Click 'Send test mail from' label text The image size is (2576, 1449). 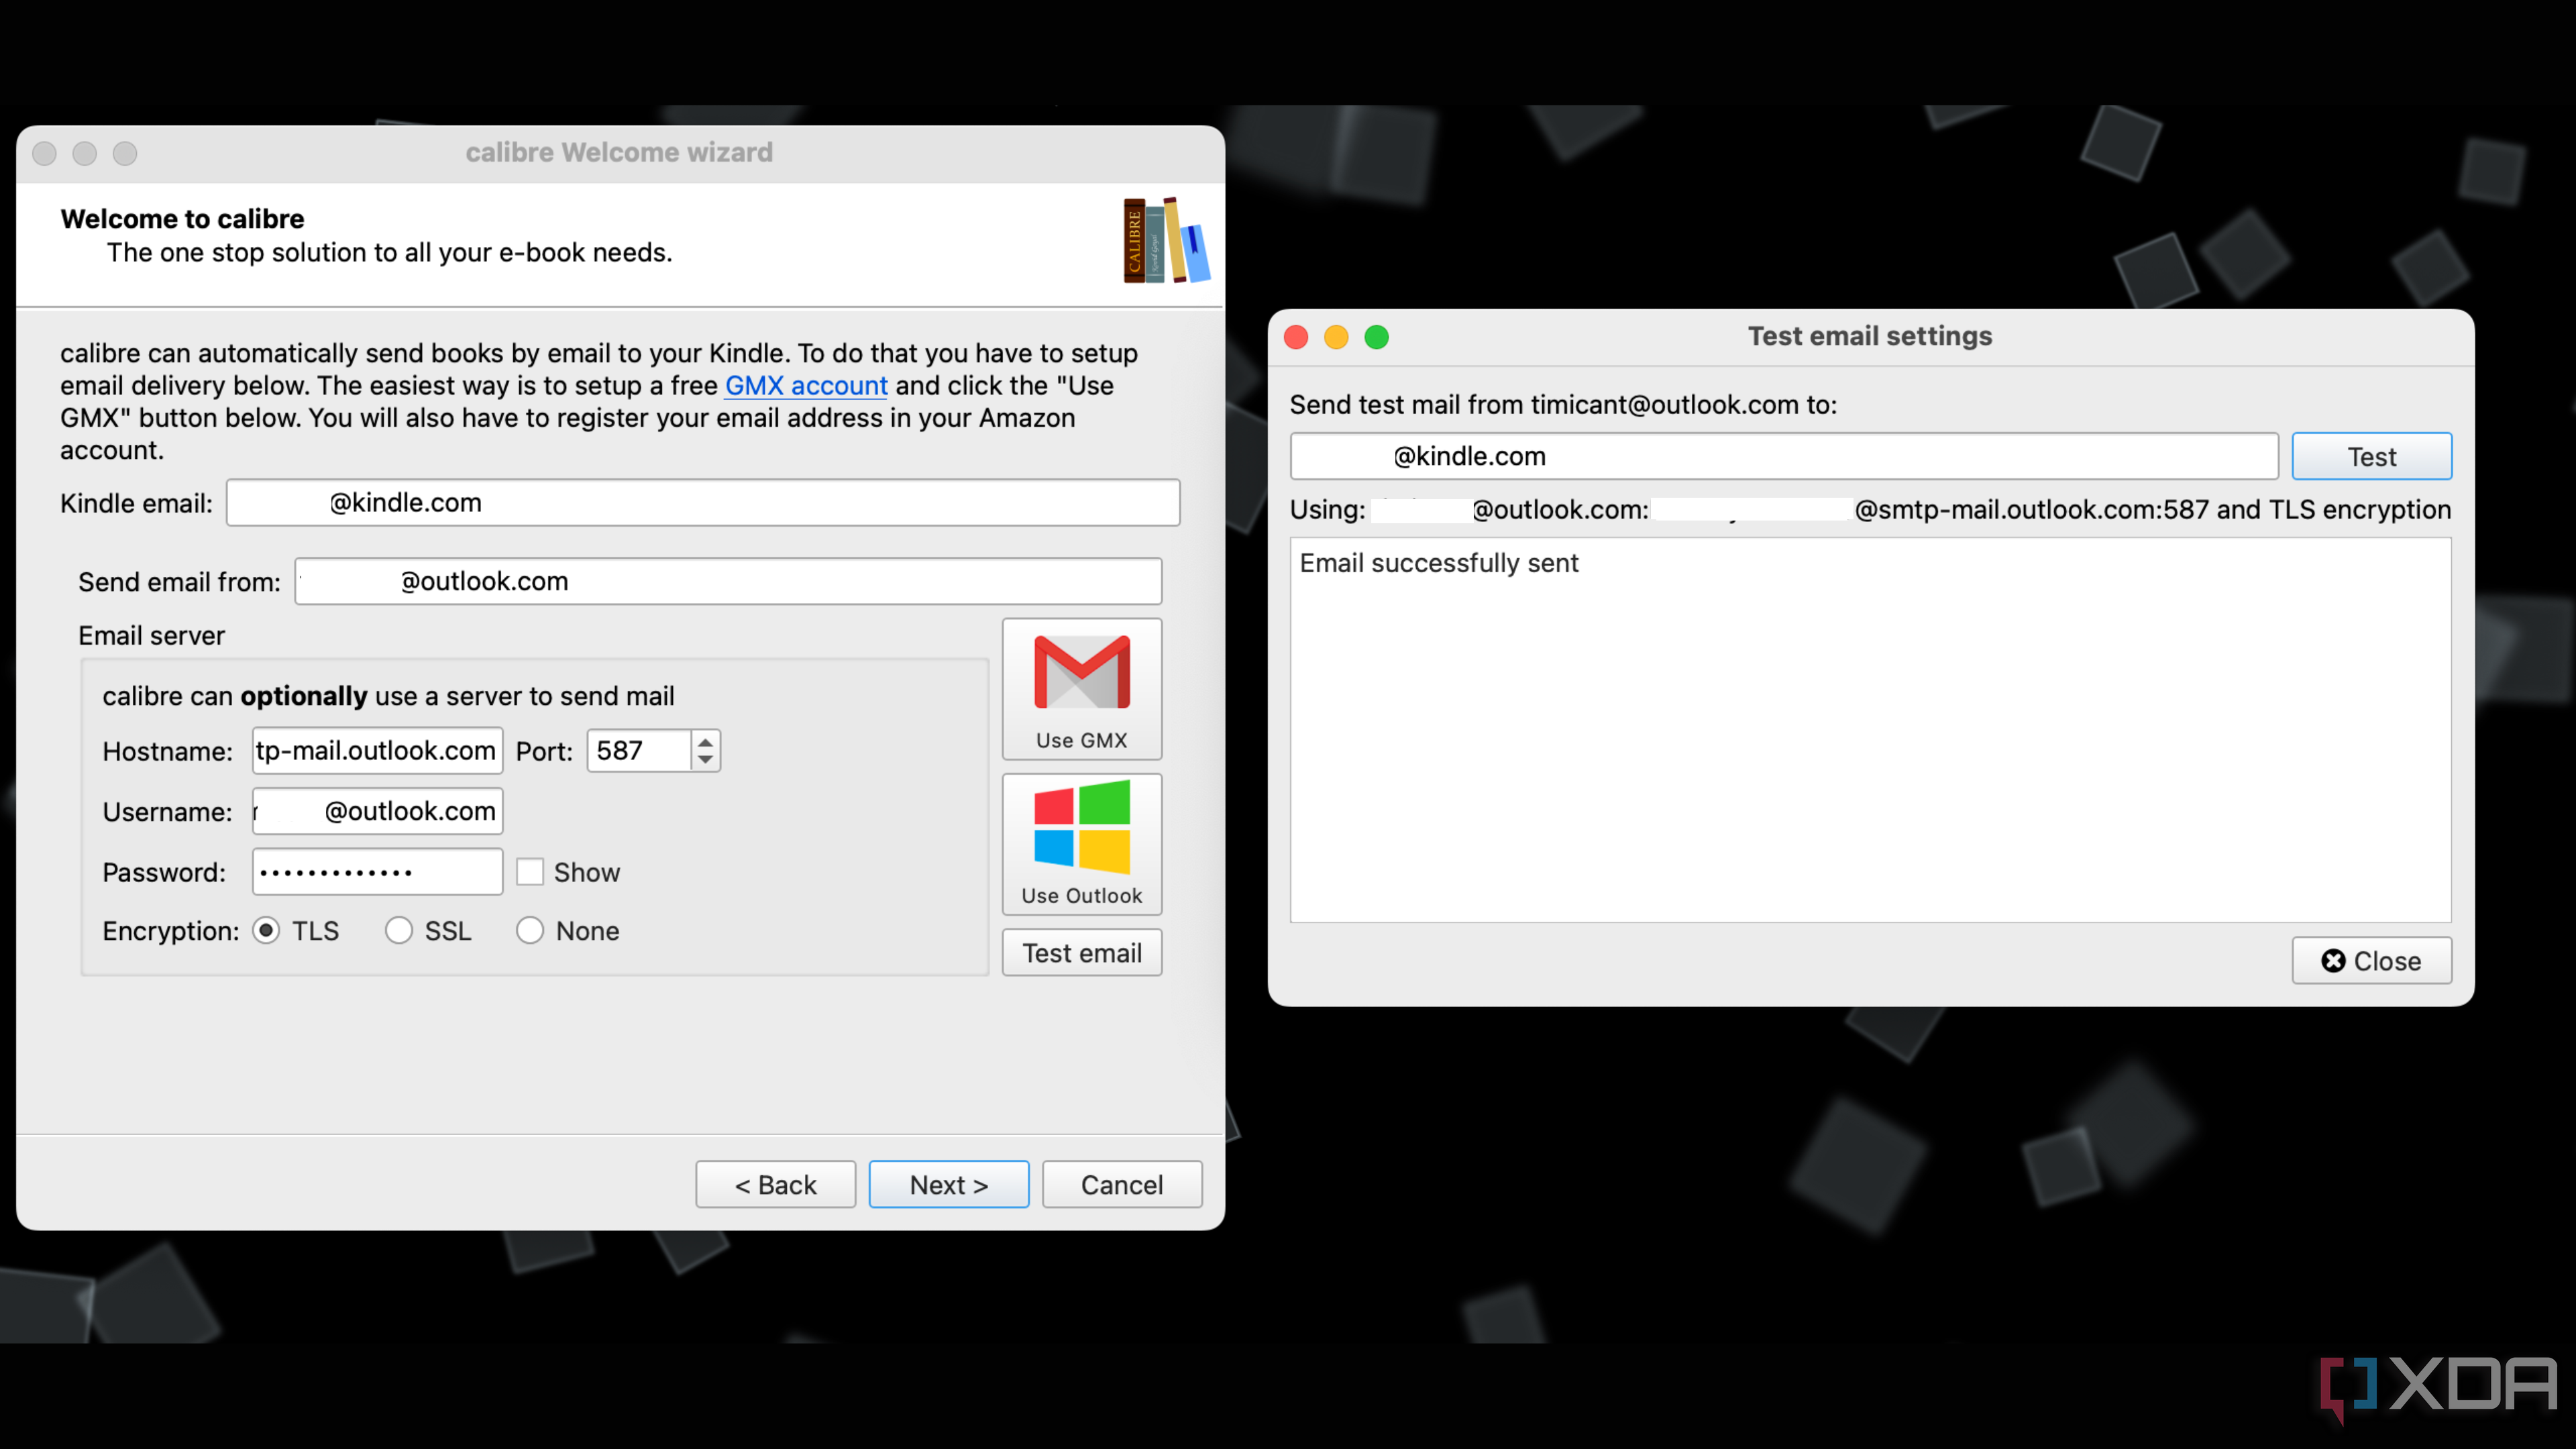(1563, 405)
